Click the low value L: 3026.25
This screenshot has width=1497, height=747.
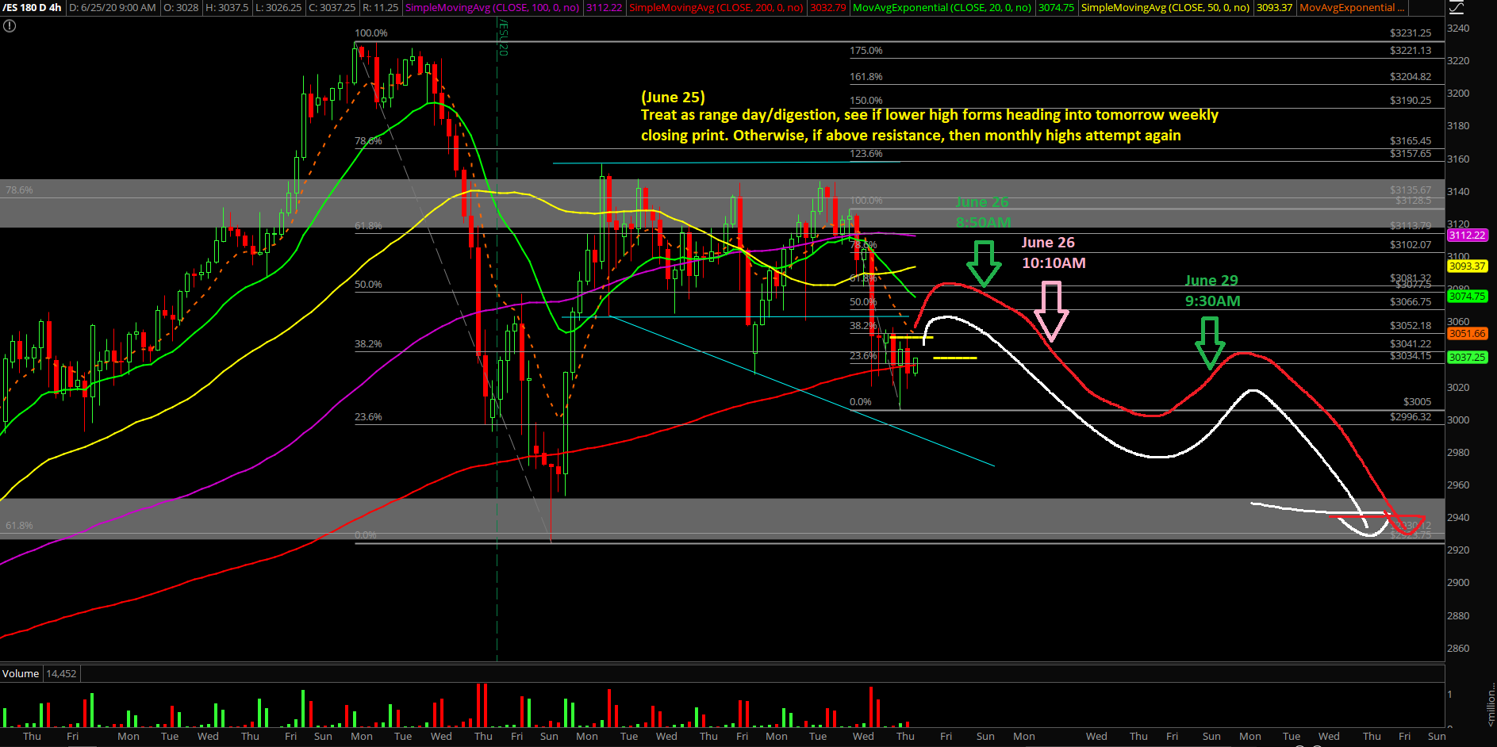coord(278,7)
